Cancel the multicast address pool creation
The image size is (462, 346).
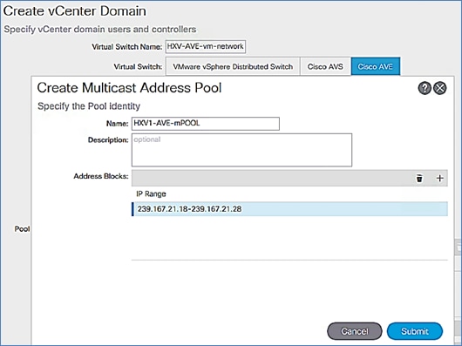pos(355,331)
